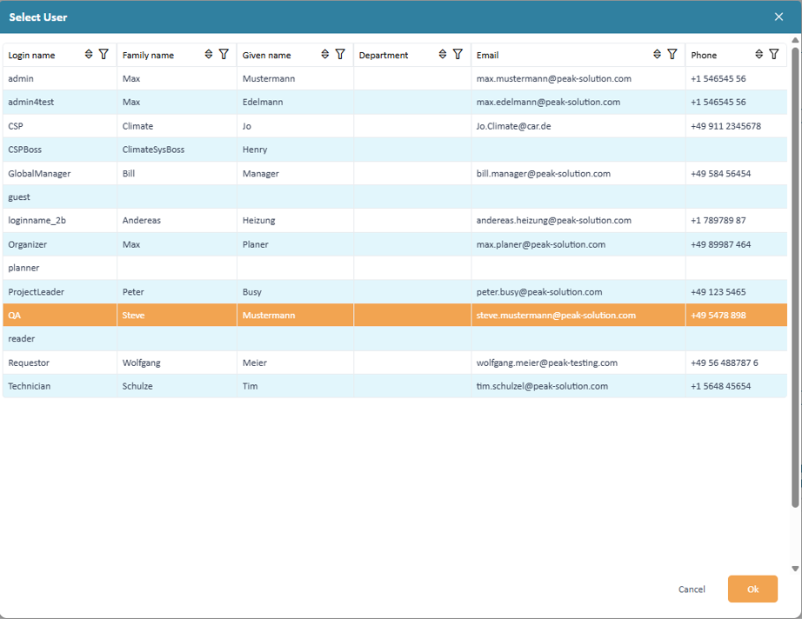Select the planner user row
This screenshot has height=619, width=802.
pos(395,268)
